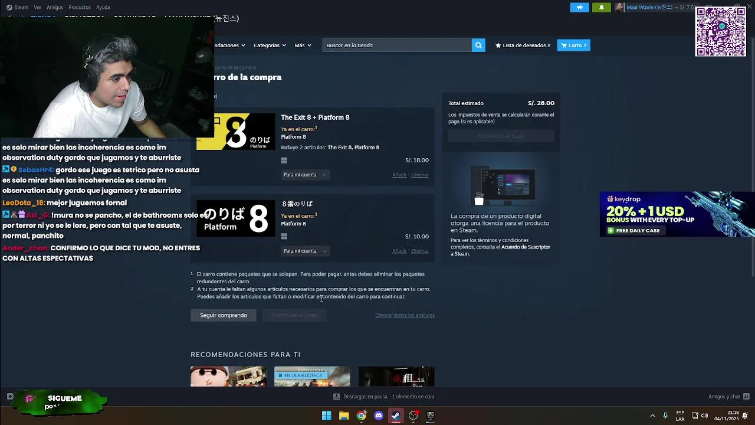Open the Windows Start menu
This screenshot has height=425, width=755.
pyautogui.click(x=326, y=416)
